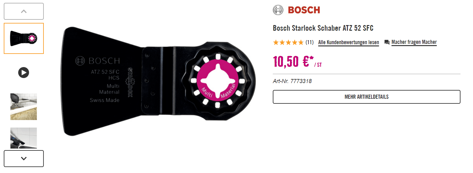Click the vertical Starlock logo on blade
The image size is (473, 173).
pyautogui.click(x=130, y=82)
